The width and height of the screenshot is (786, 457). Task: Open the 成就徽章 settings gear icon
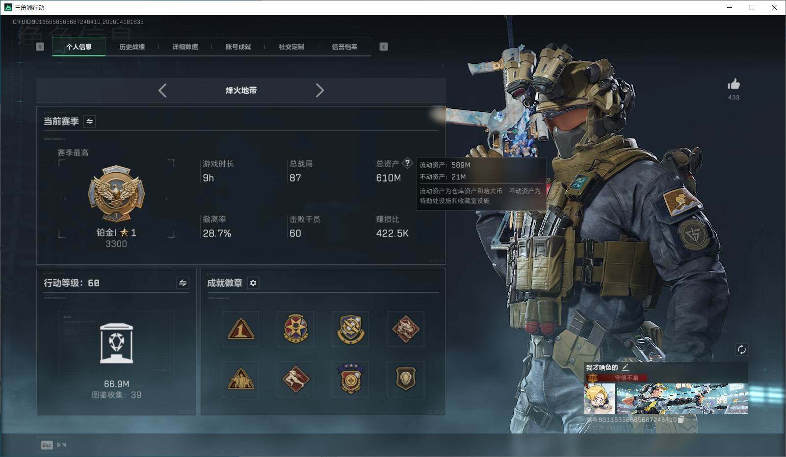253,283
